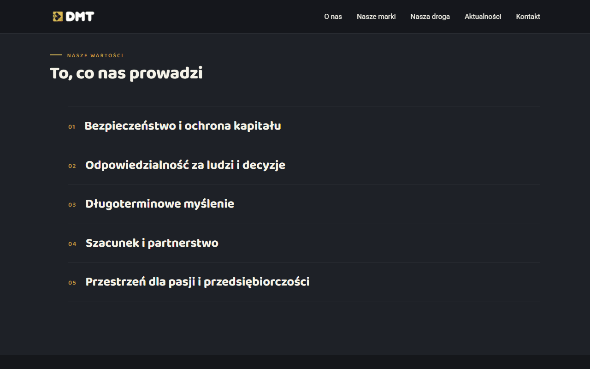Expand Bezpieczeństwo i ochrona kapitału
This screenshot has width=590, height=369.
click(x=304, y=126)
